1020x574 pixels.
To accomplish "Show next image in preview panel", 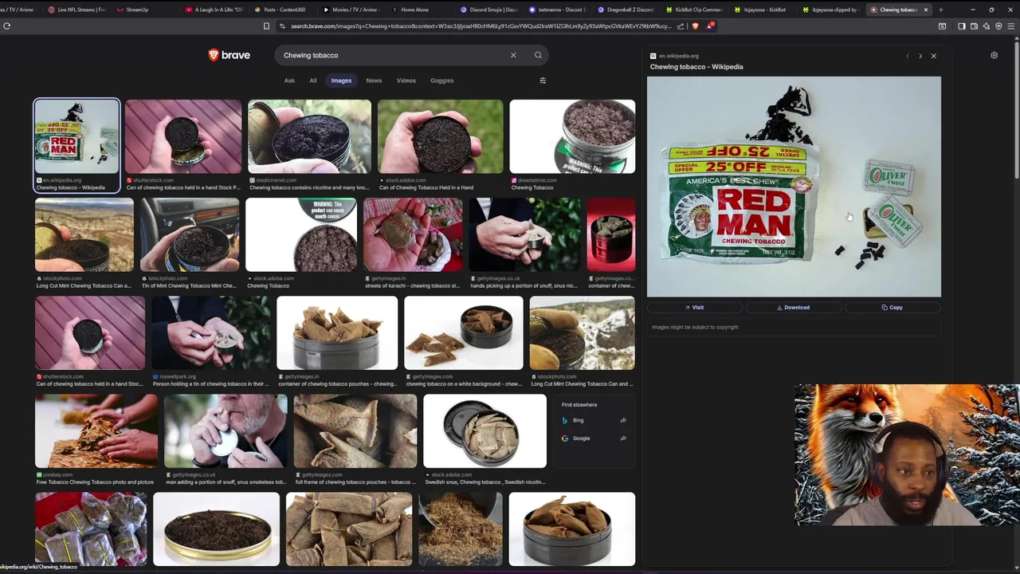I will pyautogui.click(x=920, y=56).
